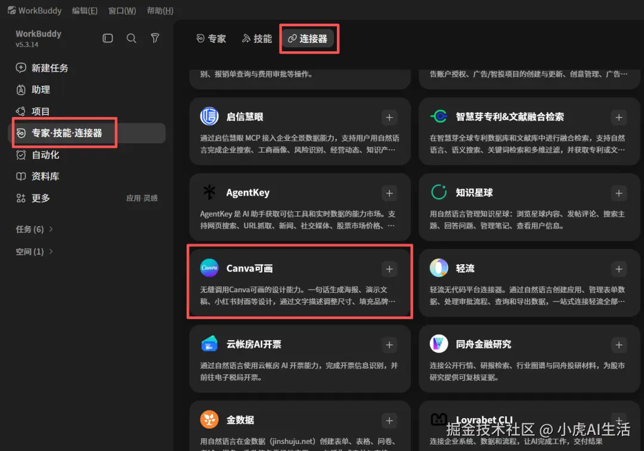Click the 智慧芽 logo icon

point(439,116)
